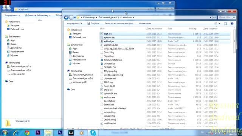Click the change view icon in toolbar
Image resolution: width=242 pixels, height=136 pixels.
click(216, 23)
